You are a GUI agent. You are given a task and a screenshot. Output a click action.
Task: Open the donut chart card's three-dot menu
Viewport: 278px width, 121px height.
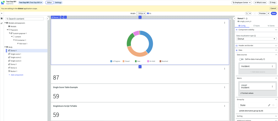pos(225,23)
